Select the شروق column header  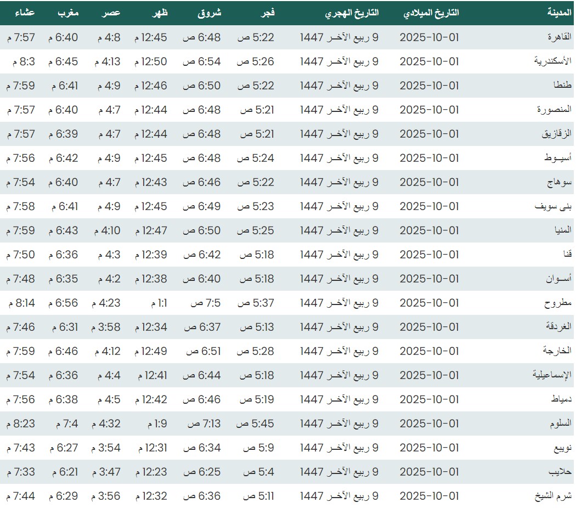pos(210,13)
